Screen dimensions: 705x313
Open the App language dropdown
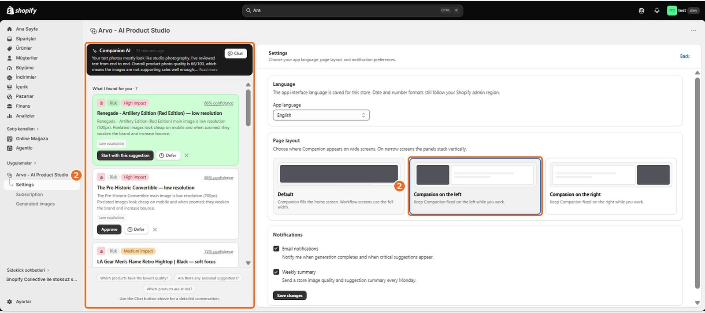[x=321, y=115]
